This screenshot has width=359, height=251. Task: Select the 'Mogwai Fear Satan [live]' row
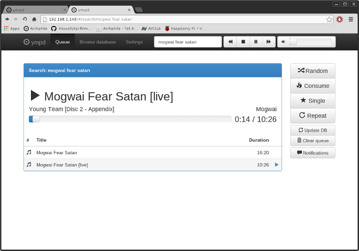(153, 165)
